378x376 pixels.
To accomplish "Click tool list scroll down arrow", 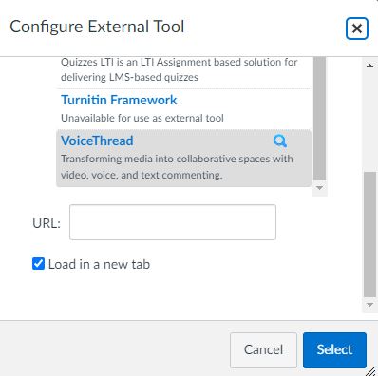I will tap(319, 188).
